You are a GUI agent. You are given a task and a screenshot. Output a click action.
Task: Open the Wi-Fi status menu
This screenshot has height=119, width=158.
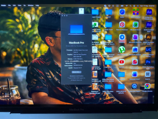coord(127,6)
